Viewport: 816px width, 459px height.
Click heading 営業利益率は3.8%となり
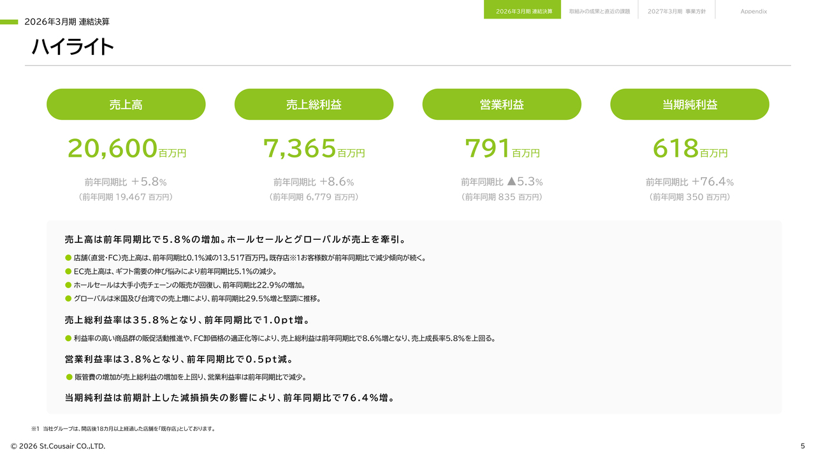[178, 360]
